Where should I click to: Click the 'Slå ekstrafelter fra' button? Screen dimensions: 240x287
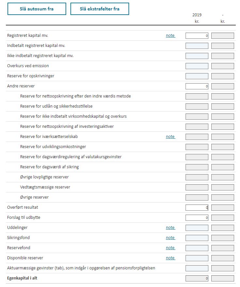click(x=99, y=9)
